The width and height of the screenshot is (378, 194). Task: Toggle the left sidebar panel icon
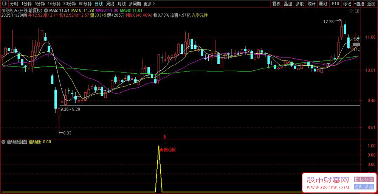click(x=5, y=4)
